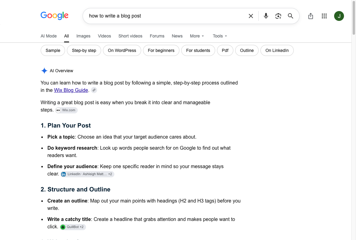Click the heading 2. Structure and Outline
The width and height of the screenshot is (356, 240).
[76, 189]
